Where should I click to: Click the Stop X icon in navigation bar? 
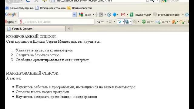tap(36, 1)
